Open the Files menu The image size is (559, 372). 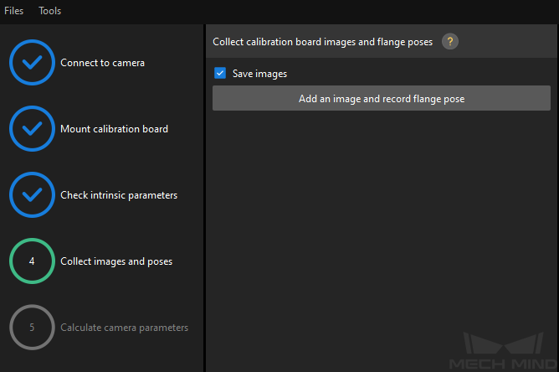pyautogui.click(x=14, y=11)
